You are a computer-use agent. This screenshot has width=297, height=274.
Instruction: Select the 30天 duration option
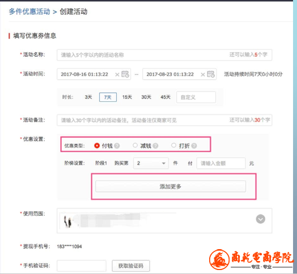pyautogui.click(x=146, y=97)
